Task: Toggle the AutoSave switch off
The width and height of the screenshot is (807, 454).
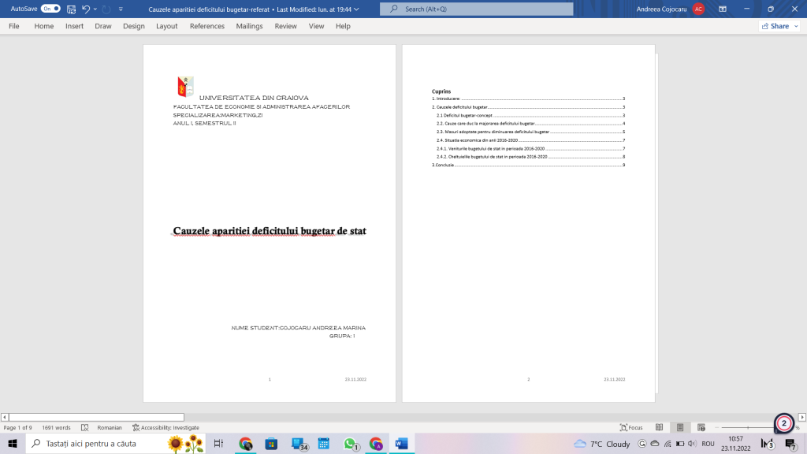Action: click(x=50, y=9)
